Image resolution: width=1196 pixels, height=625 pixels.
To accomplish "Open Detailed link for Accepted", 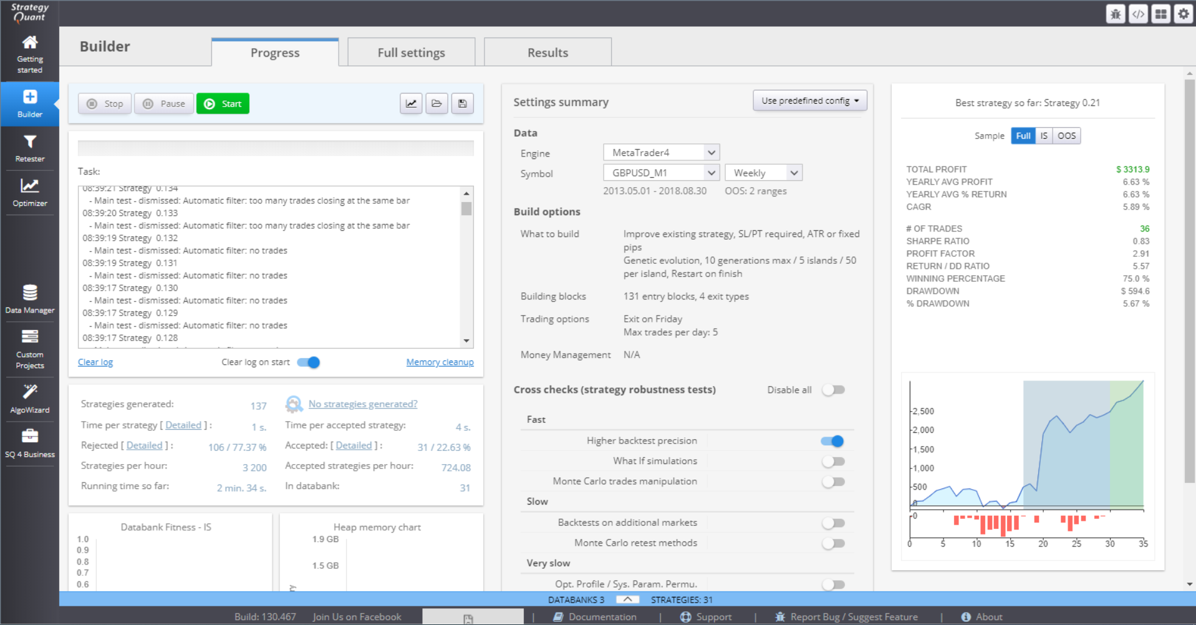I will tap(354, 445).
